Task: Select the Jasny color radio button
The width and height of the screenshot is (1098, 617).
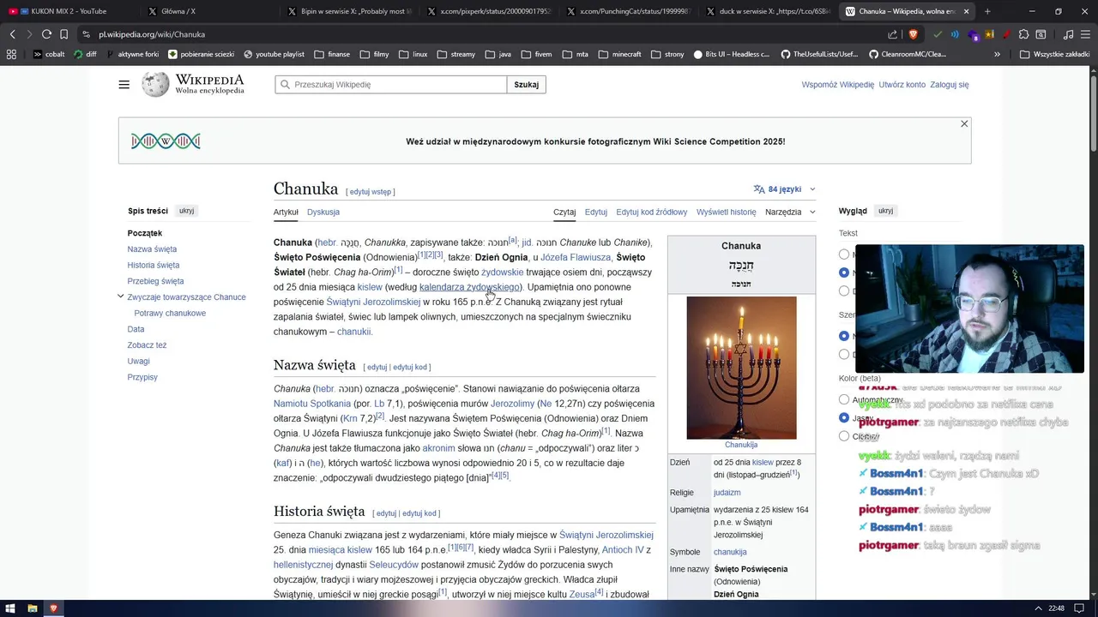Action: pyautogui.click(x=844, y=417)
